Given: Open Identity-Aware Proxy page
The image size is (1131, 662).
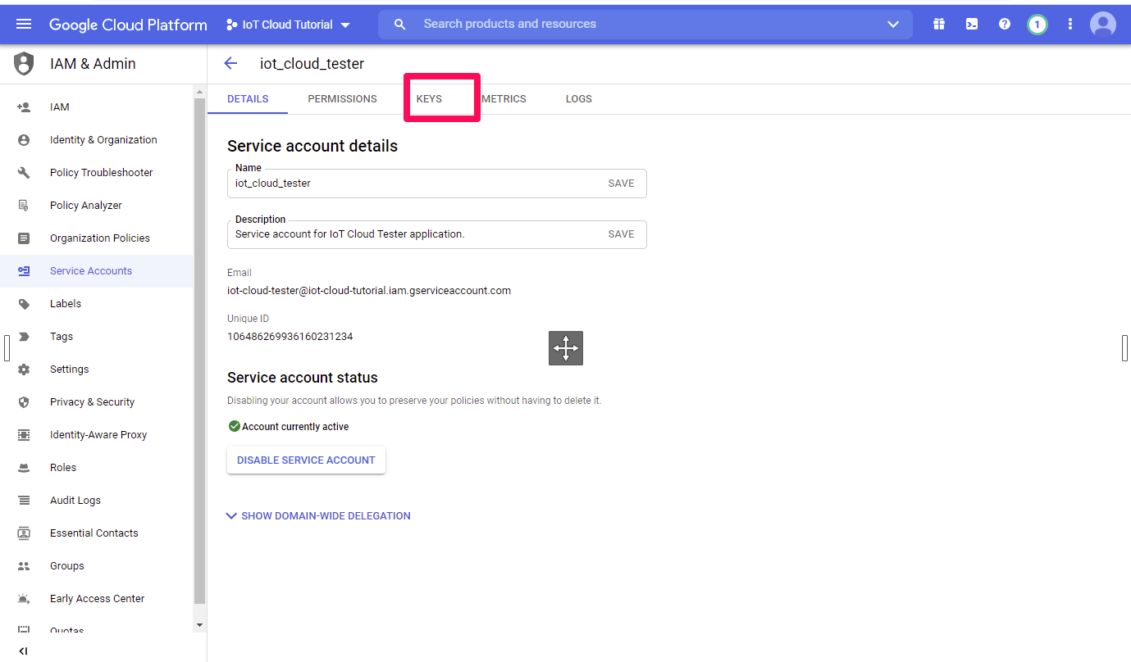Looking at the screenshot, I should (x=98, y=435).
